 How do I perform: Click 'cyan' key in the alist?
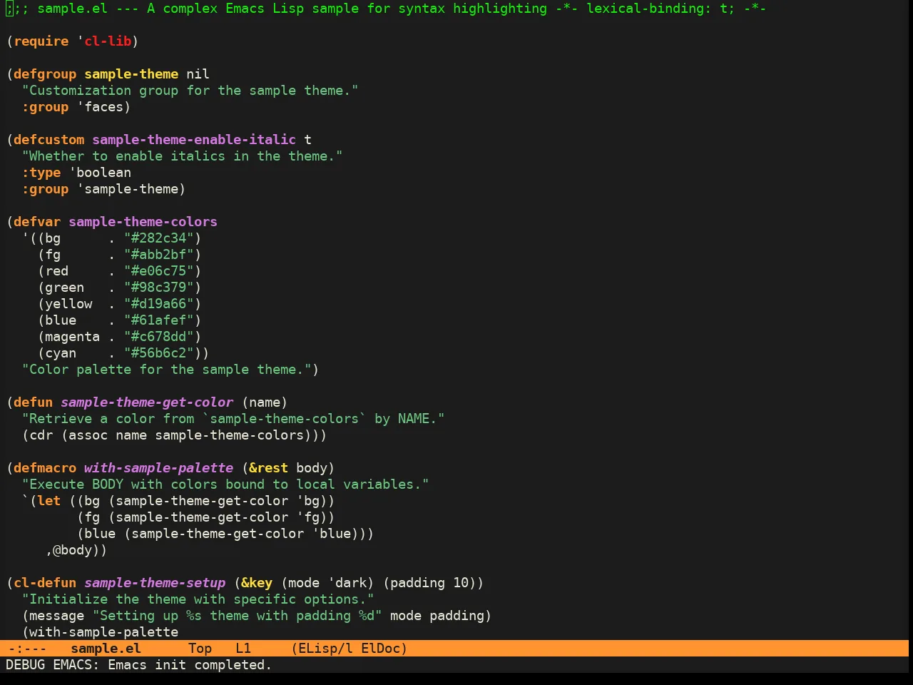pos(61,353)
